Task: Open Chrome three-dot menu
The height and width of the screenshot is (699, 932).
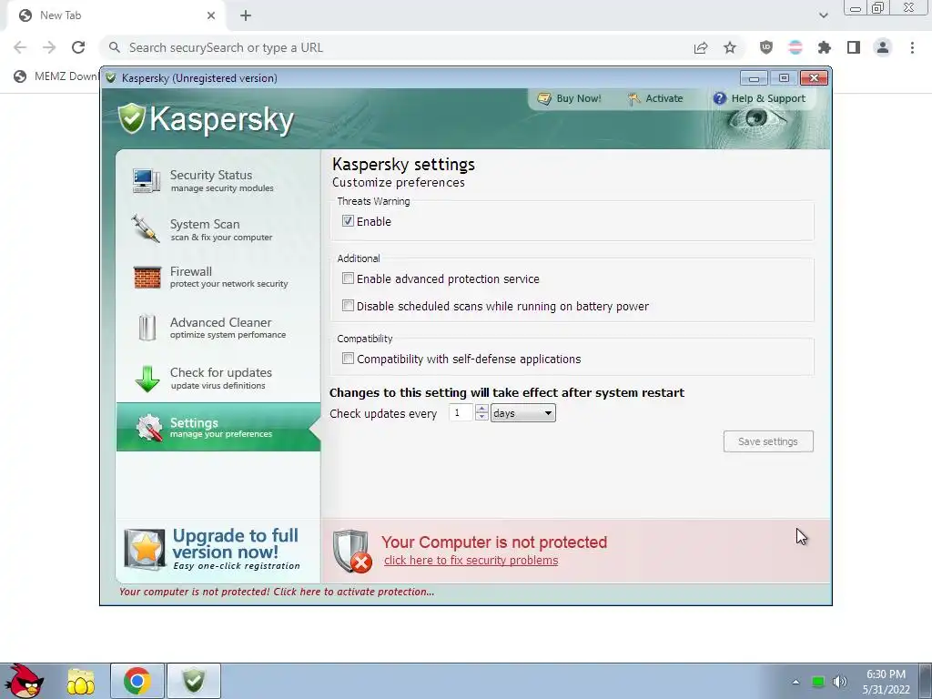Action: click(x=912, y=47)
